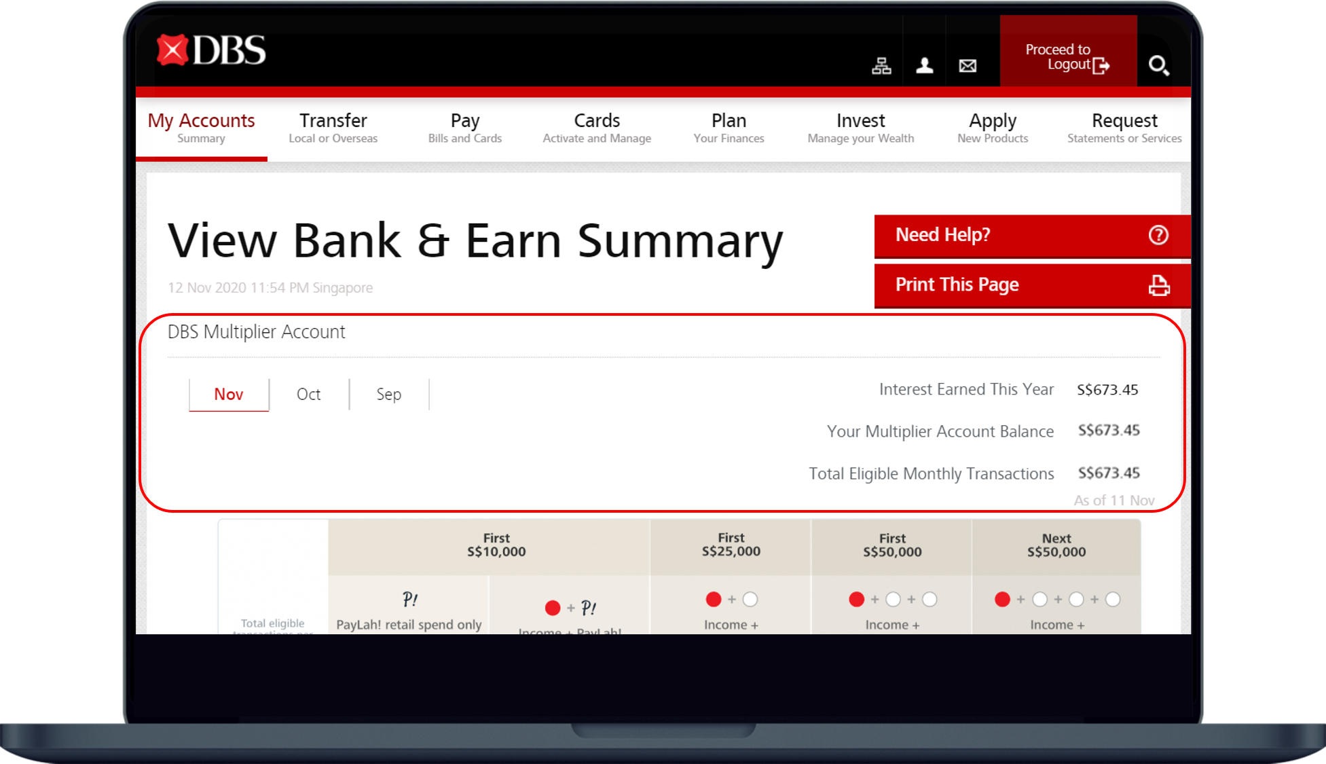Select the Nov month tab
Screen dimensions: 1326x764
click(x=229, y=395)
